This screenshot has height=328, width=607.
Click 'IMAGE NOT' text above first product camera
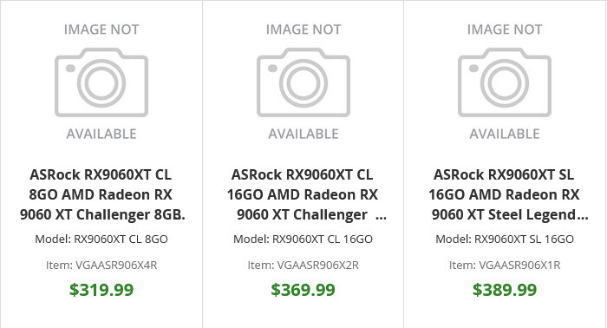tap(101, 30)
